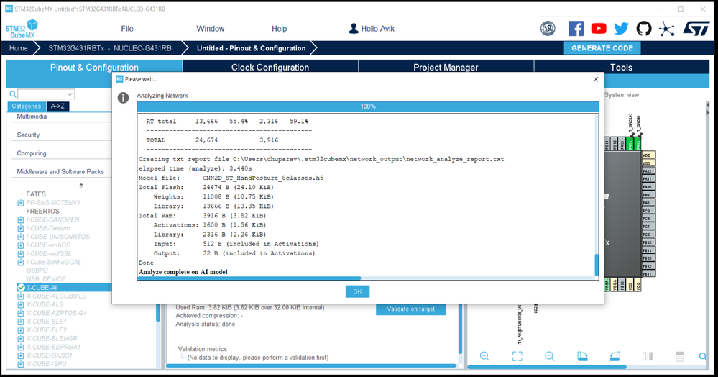The image size is (718, 377).
Task: Click the download icon beside X-CUBE-ALGOBUILD
Action: point(21,296)
